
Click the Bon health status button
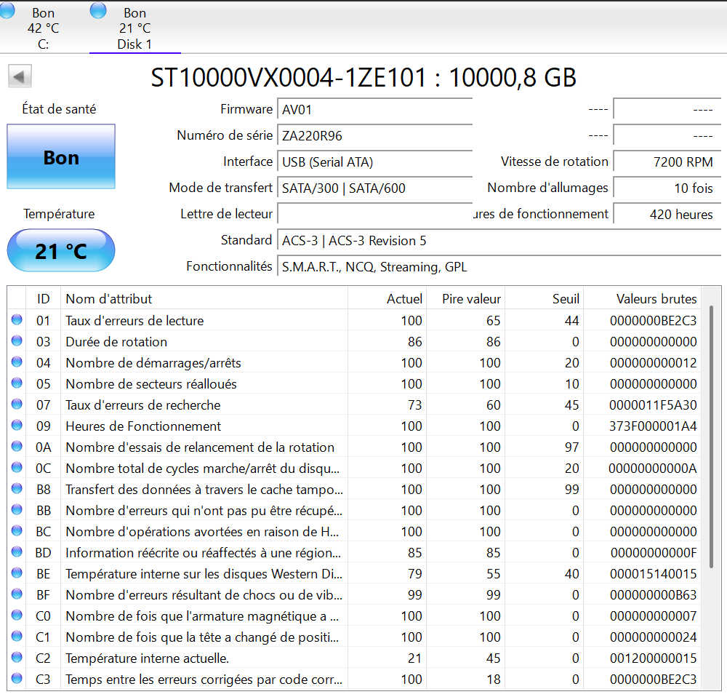(x=61, y=156)
